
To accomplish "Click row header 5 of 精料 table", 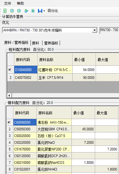I will 10,149.
